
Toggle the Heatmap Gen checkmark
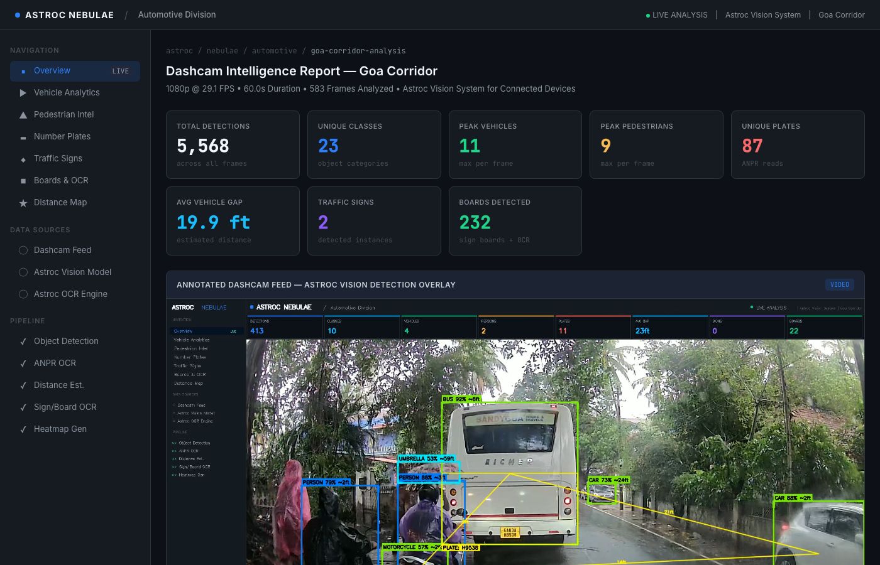23,429
